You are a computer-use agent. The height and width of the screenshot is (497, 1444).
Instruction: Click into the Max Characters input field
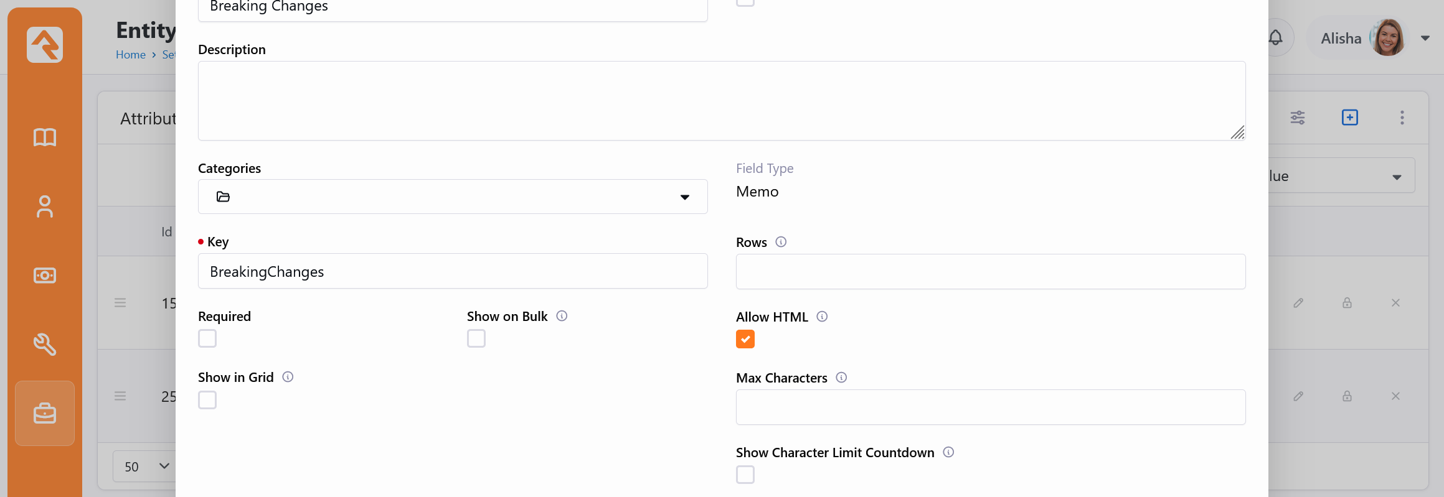(x=991, y=407)
